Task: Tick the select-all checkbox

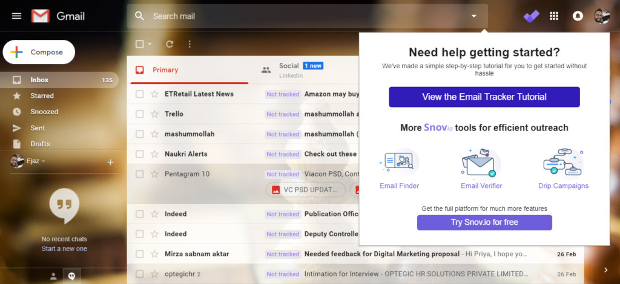Action: click(140, 44)
